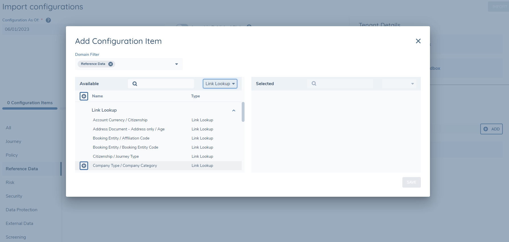Image resolution: width=509 pixels, height=242 pixels.
Task: Click the Available list scrollbar
Action: click(243, 112)
